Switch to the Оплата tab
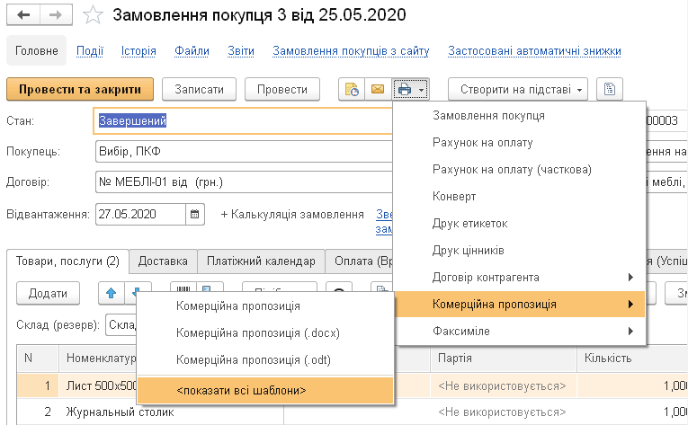The width and height of the screenshot is (688, 425). (360, 261)
